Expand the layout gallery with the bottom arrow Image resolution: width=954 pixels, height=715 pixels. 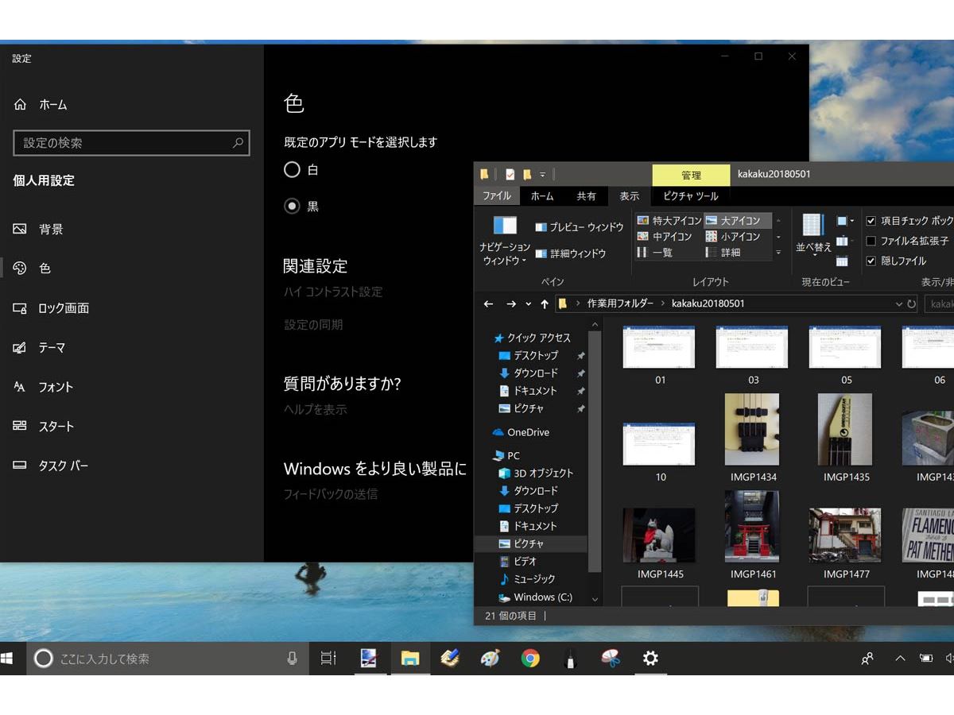coord(778,253)
